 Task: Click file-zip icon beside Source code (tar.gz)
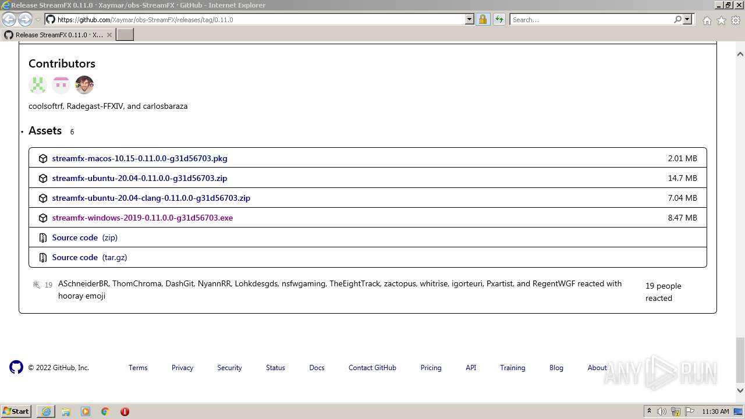click(43, 257)
